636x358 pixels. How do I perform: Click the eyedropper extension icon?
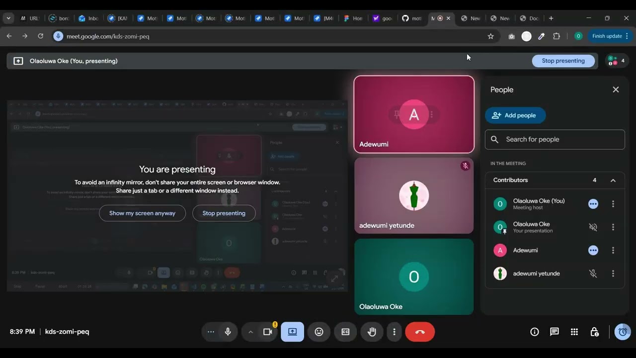(x=542, y=36)
